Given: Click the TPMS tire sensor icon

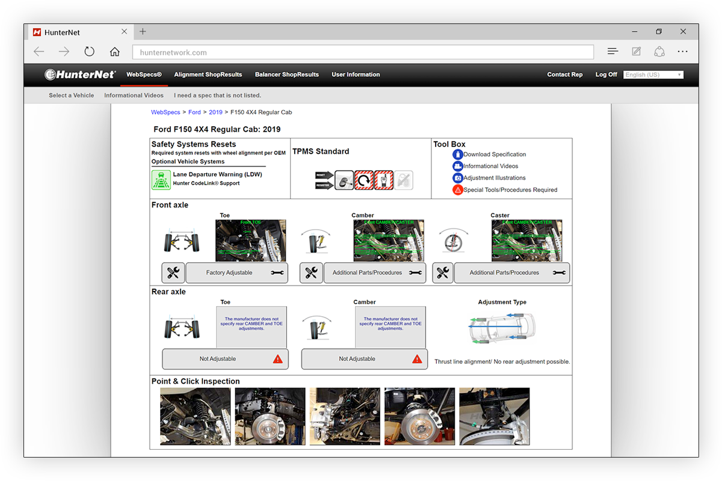Looking at the screenshot, I should coord(344,180).
